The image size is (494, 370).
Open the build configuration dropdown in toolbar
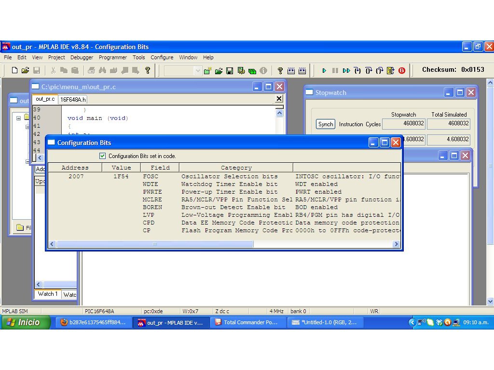[x=197, y=70]
